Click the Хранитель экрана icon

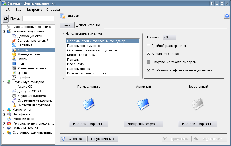(14, 68)
